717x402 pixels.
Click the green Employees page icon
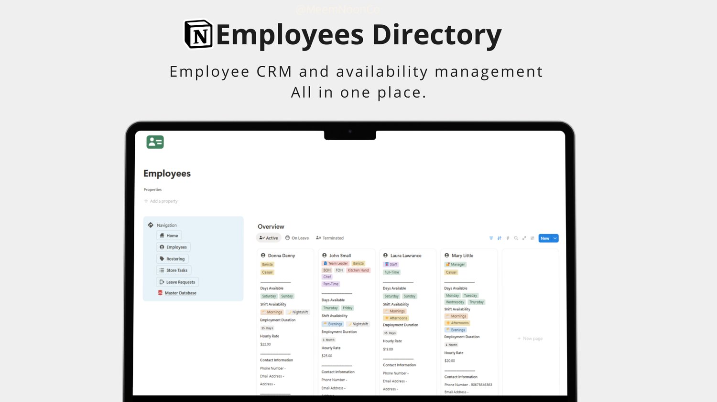(155, 142)
